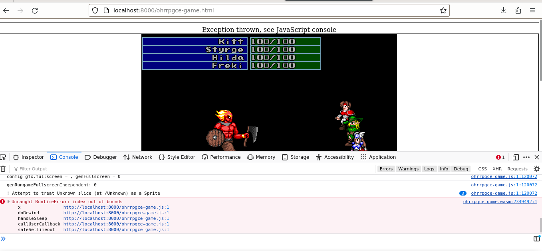
Task: Open the Network tab
Action: point(138,157)
